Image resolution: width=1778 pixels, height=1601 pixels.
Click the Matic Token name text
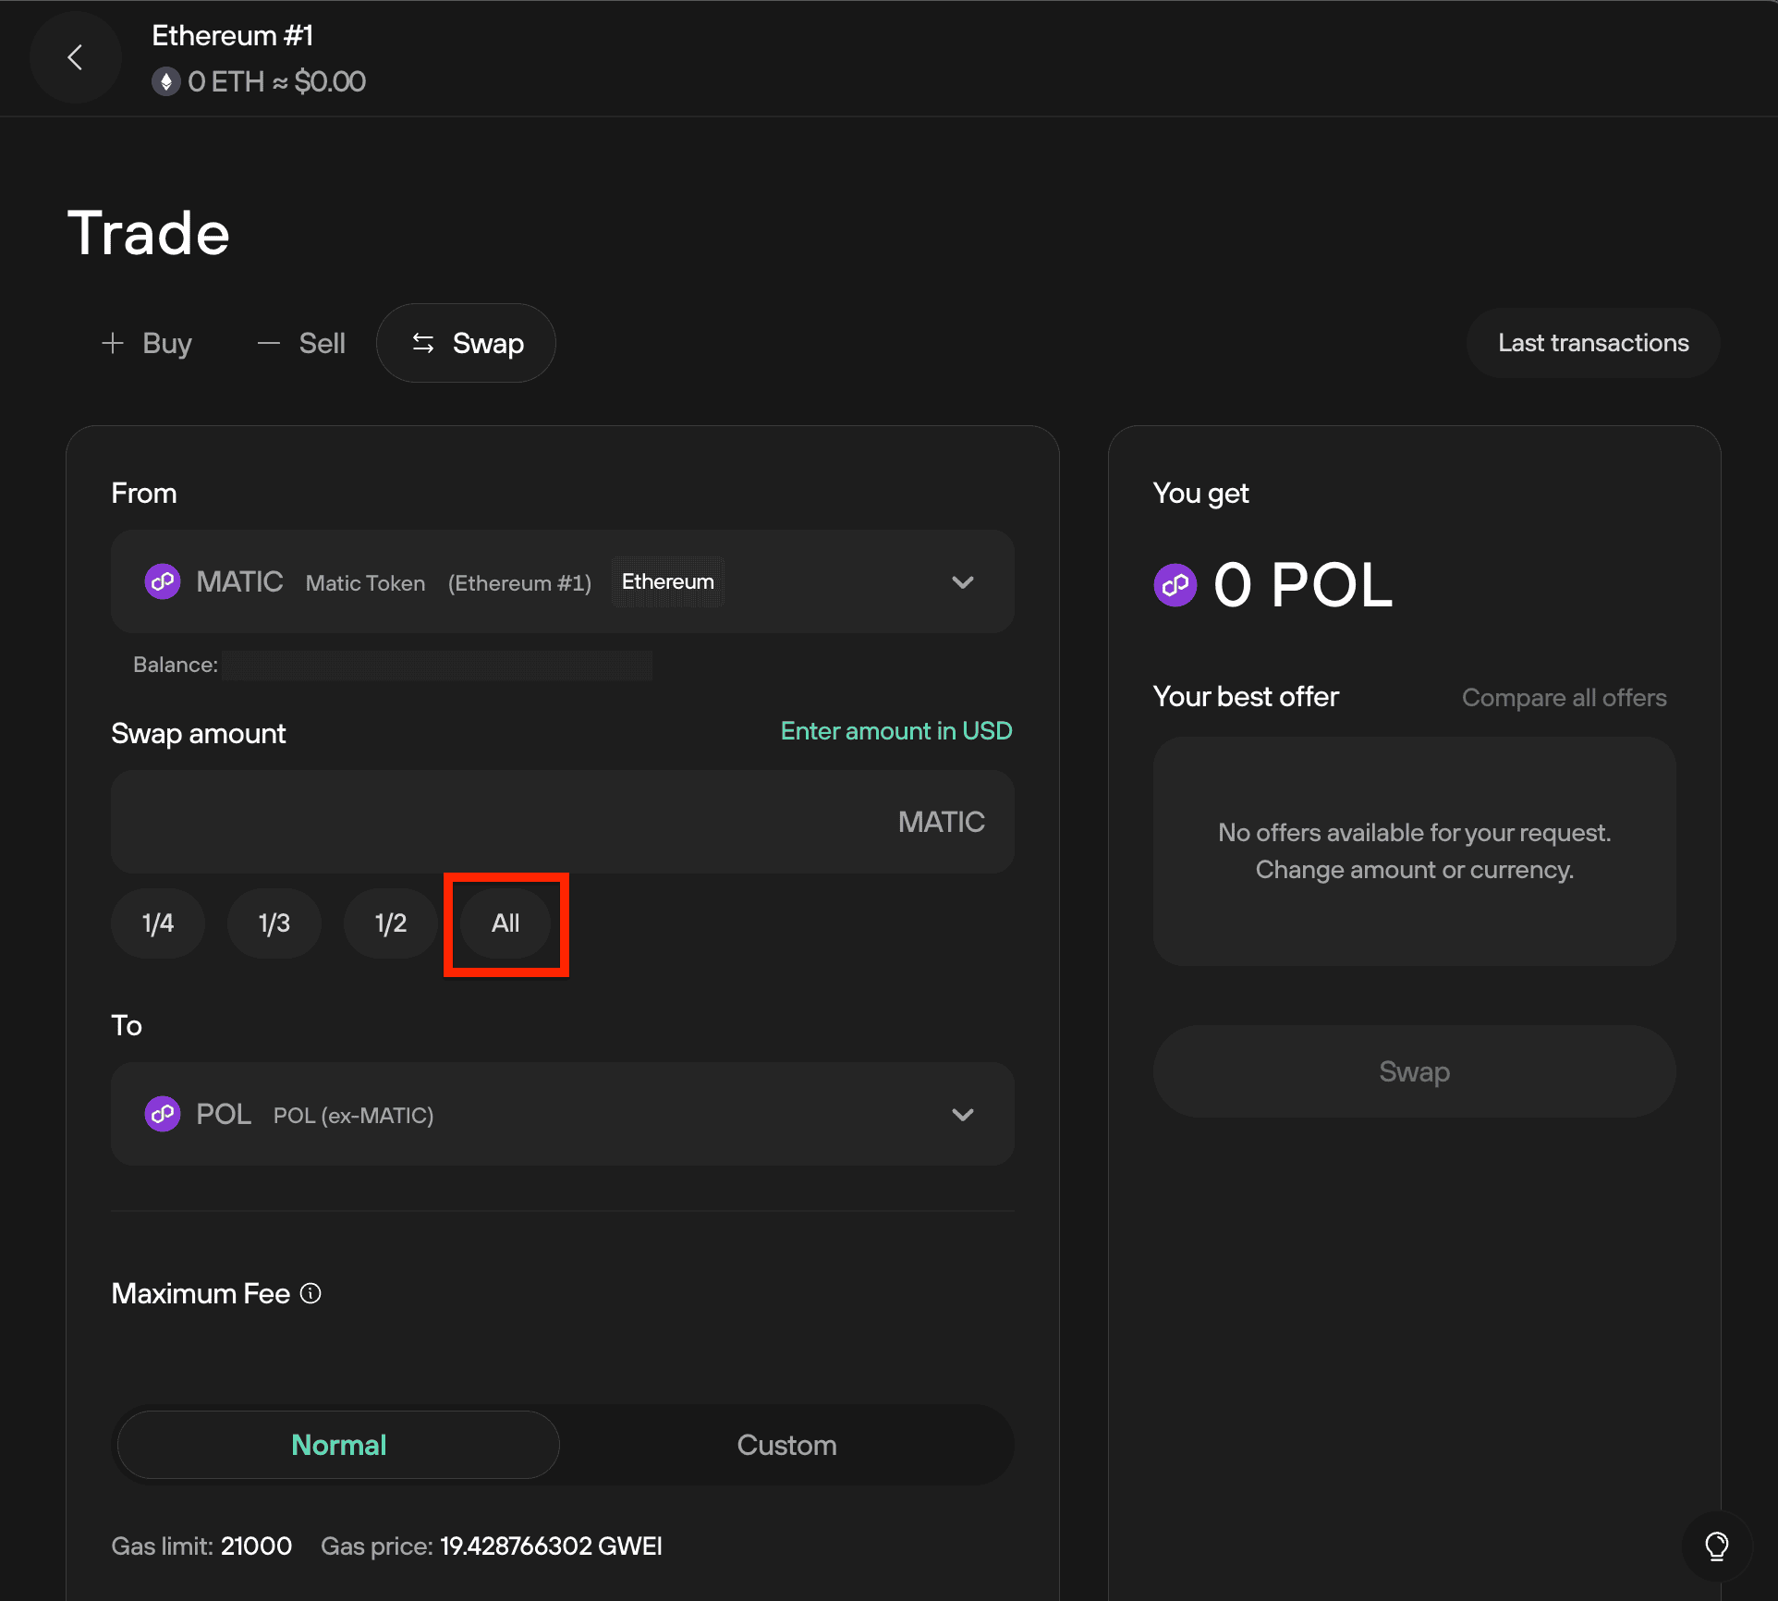(x=365, y=583)
